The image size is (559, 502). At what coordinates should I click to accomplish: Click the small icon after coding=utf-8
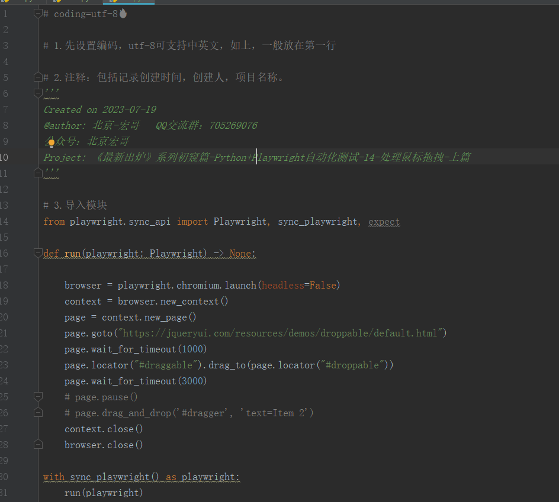[122, 12]
